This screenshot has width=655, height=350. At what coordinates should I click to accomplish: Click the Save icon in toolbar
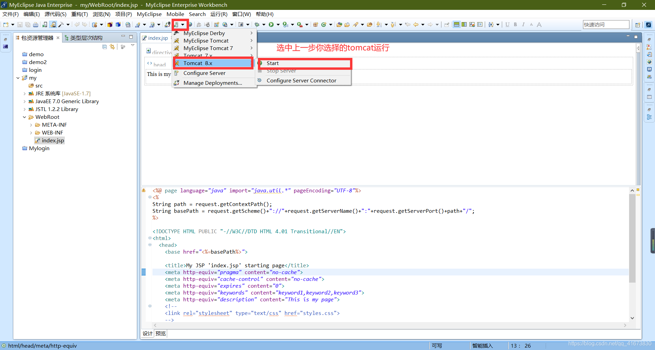pyautogui.click(x=20, y=25)
